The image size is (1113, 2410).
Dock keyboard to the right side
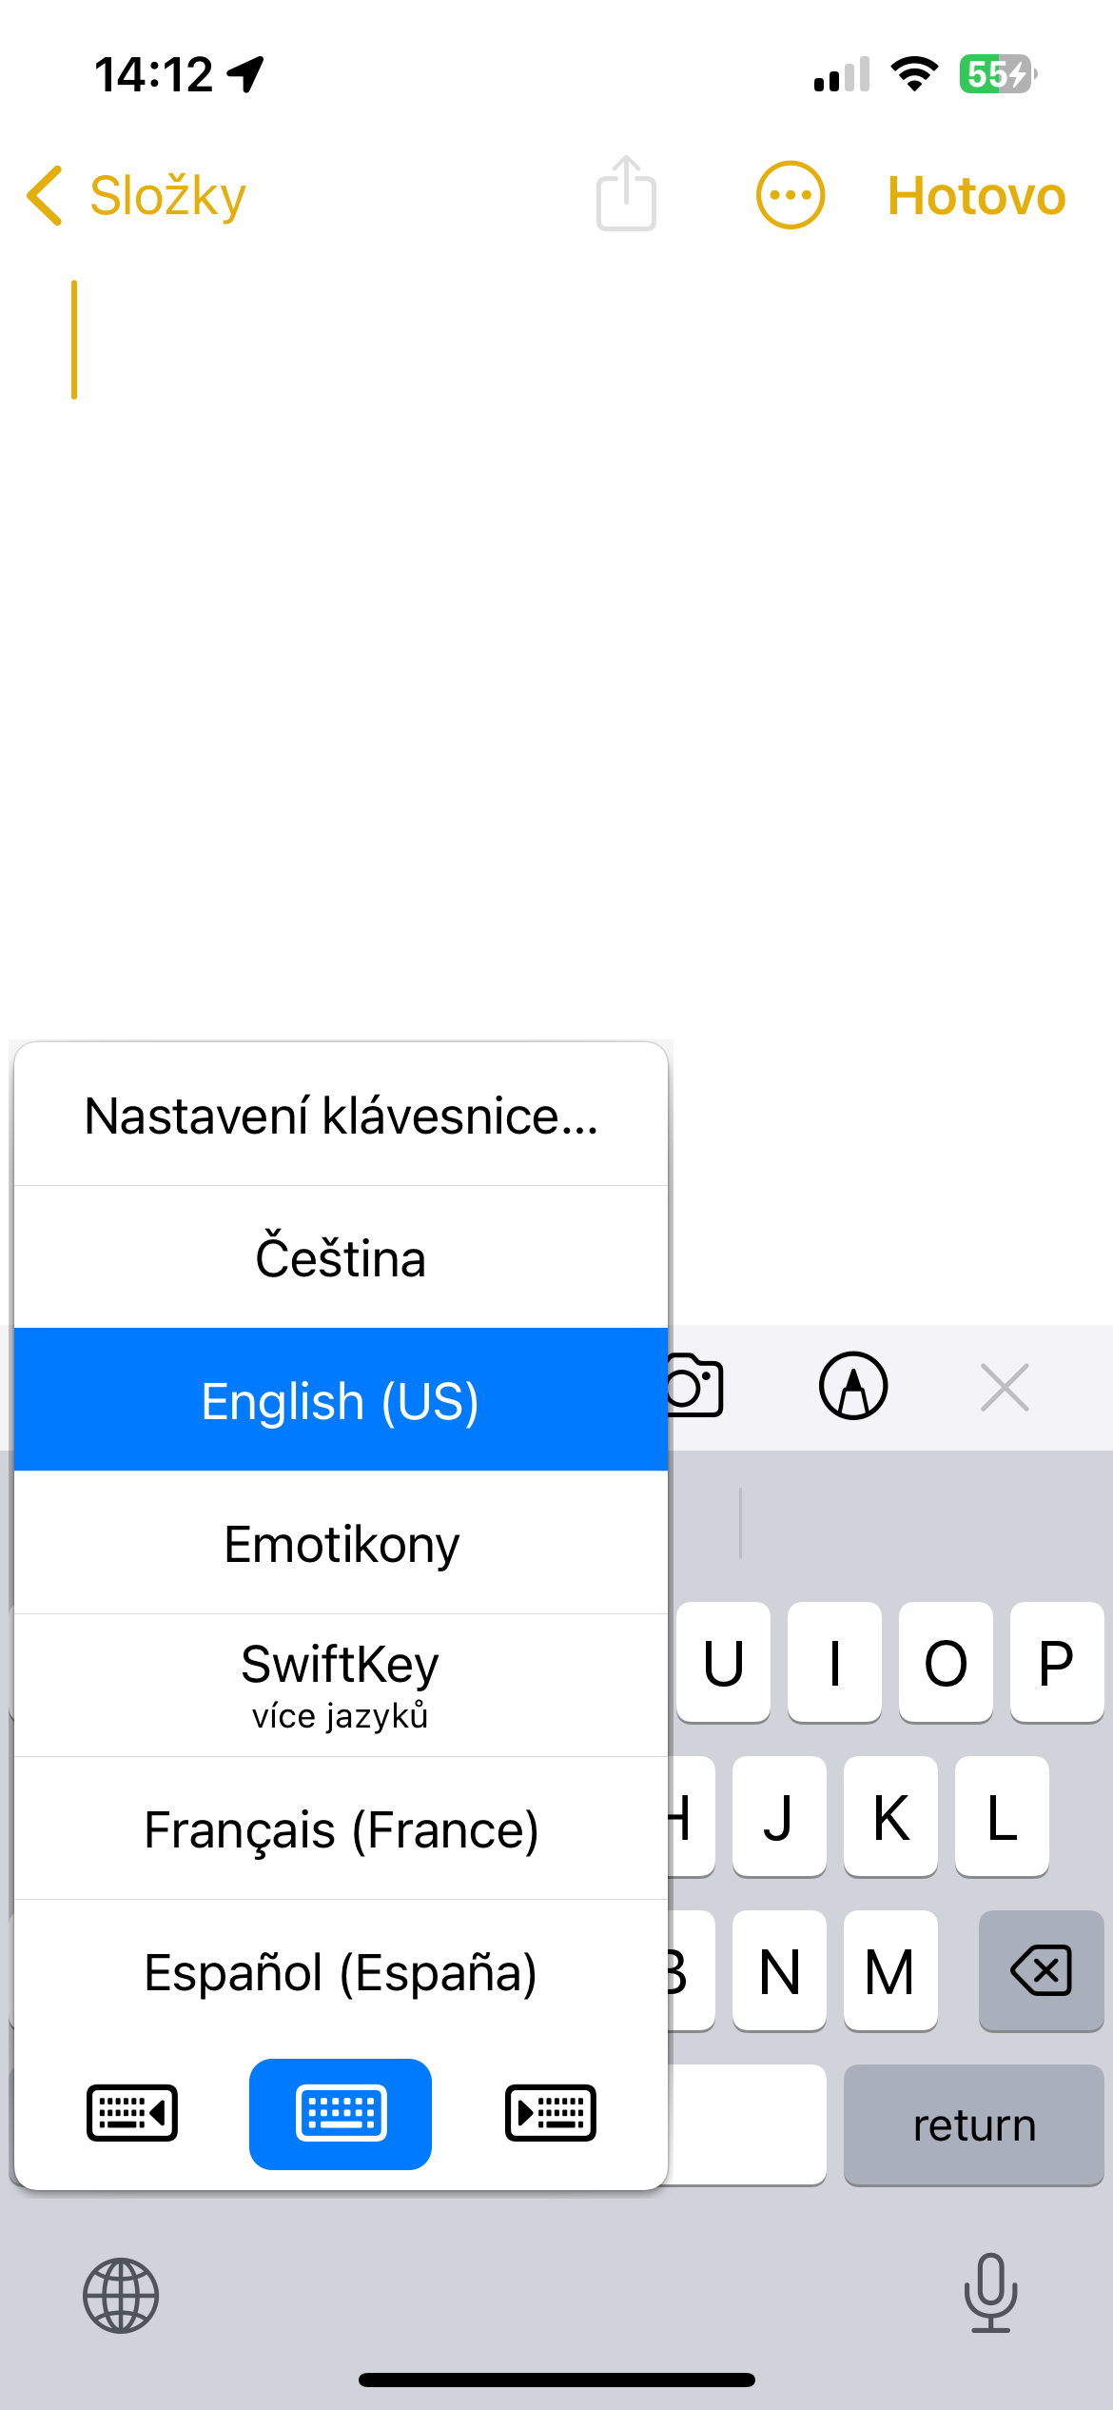point(550,2113)
